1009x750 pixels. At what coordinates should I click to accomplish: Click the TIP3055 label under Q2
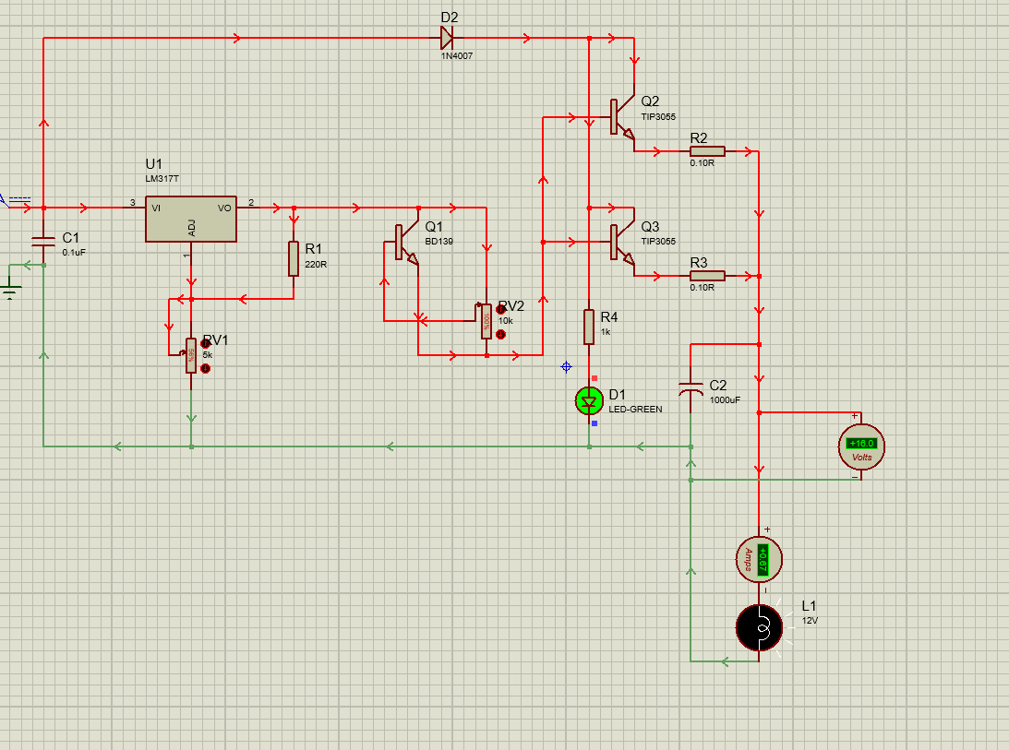tap(658, 117)
